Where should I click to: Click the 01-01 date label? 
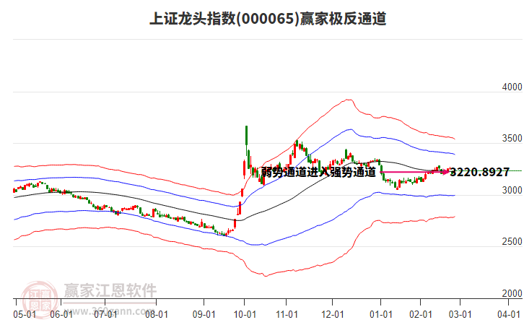380,315
